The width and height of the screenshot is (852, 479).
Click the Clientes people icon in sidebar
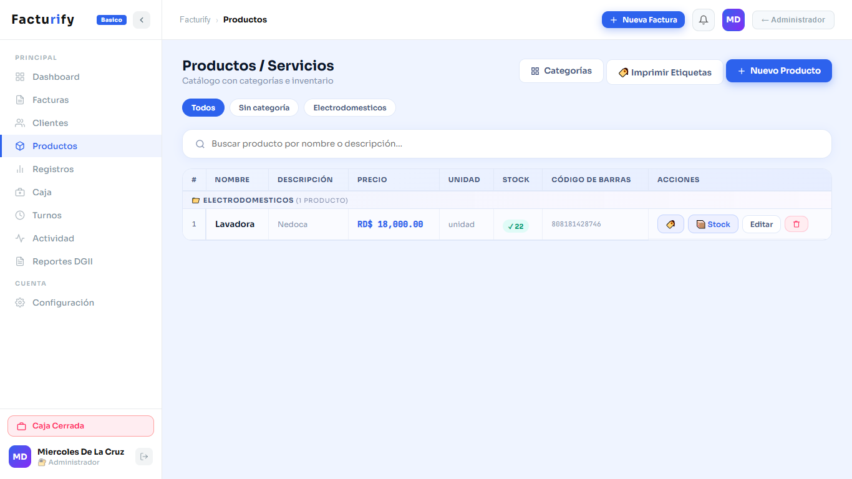(20, 123)
